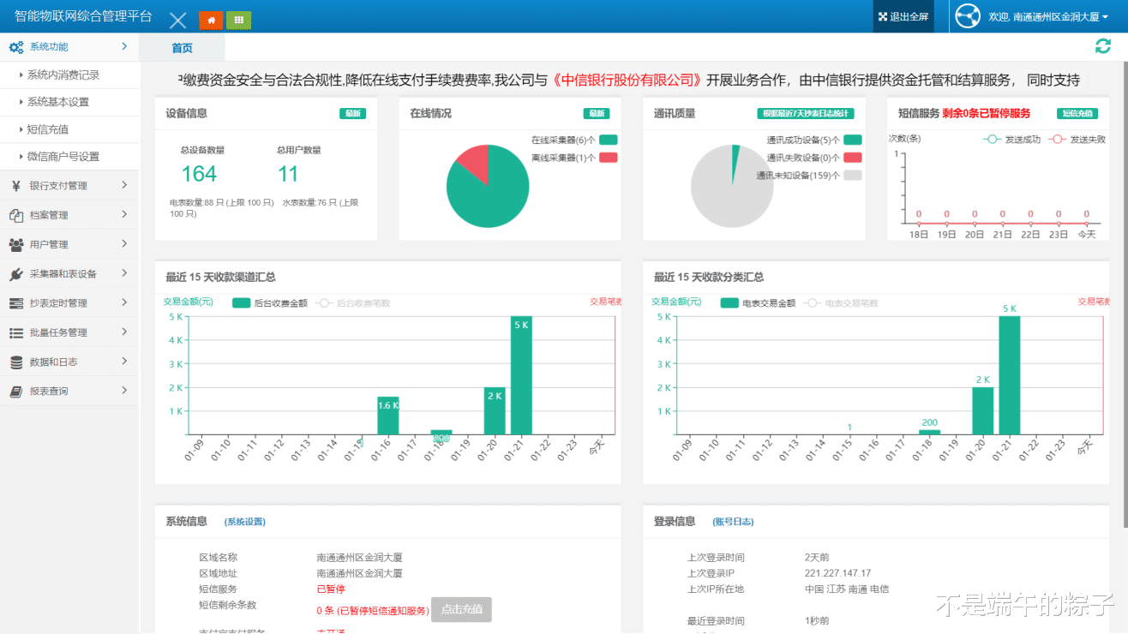
Task: Toggle the 离线采集器(1)个 legend swatch
Action: point(609,158)
